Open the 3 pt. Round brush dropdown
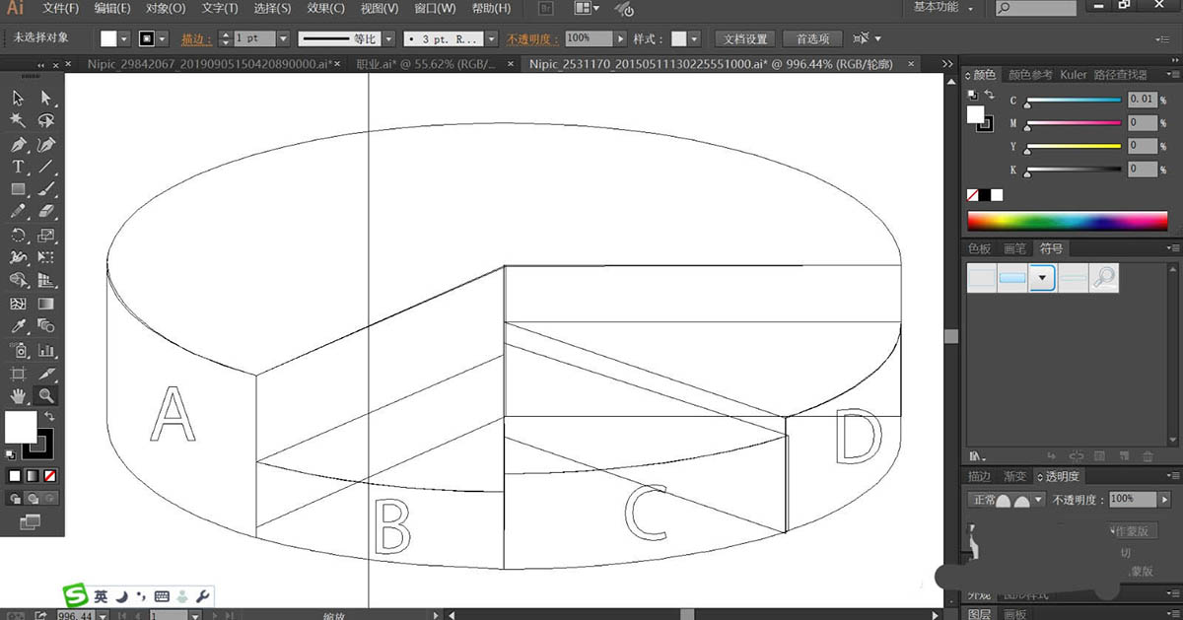Image resolution: width=1183 pixels, height=620 pixels. (x=493, y=38)
